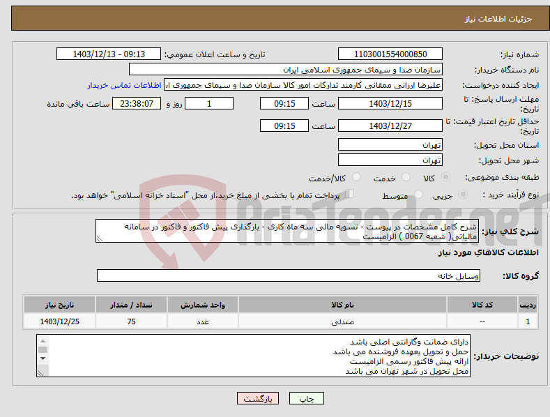This screenshot has height=417, width=550.
Task: Select the کالا radio button
Action: [445, 177]
